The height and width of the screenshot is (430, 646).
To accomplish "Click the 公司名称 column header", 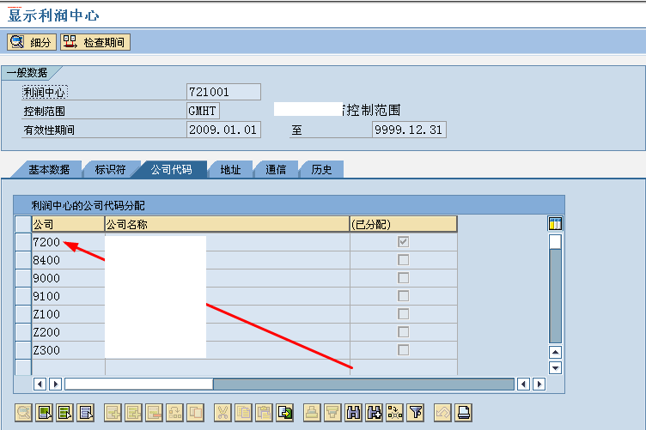I will (227, 224).
